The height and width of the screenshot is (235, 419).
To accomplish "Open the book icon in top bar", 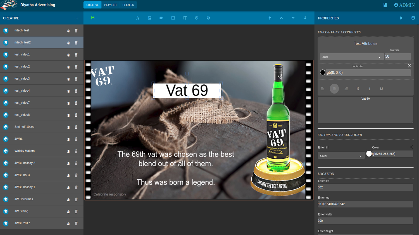I will [385, 5].
